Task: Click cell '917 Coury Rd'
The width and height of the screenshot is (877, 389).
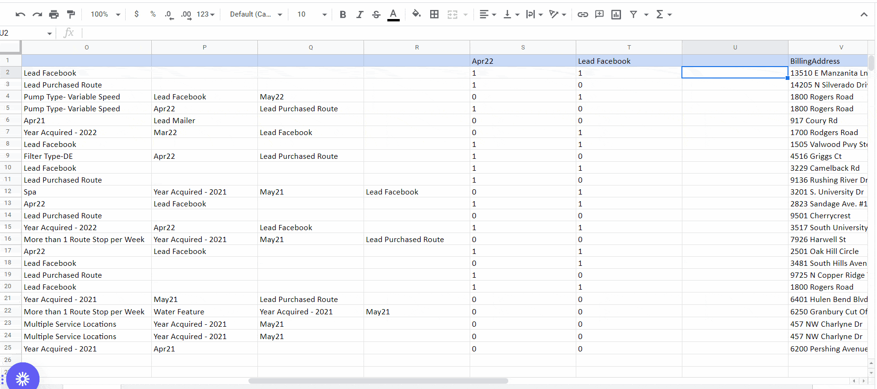Action: coord(828,120)
